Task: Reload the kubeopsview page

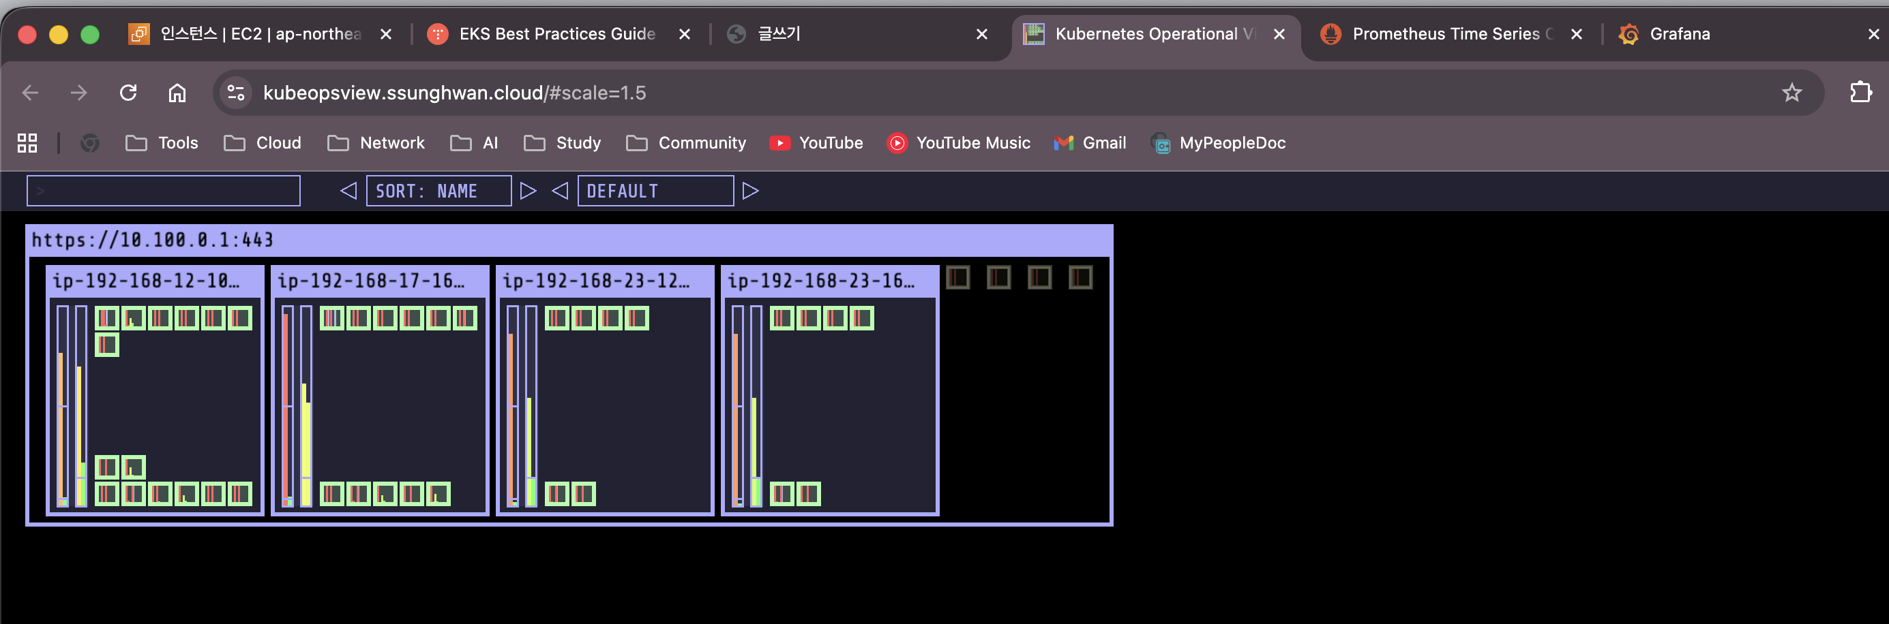Action: pyautogui.click(x=128, y=93)
